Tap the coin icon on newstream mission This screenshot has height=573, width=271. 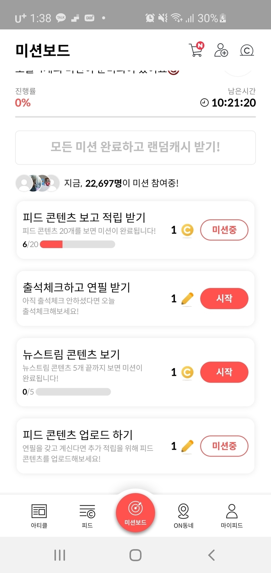187,372
